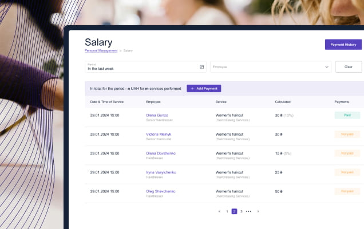Image resolution: width=364 pixels, height=229 pixels.
Task: Select page 3 in pagination
Action: [241, 211]
